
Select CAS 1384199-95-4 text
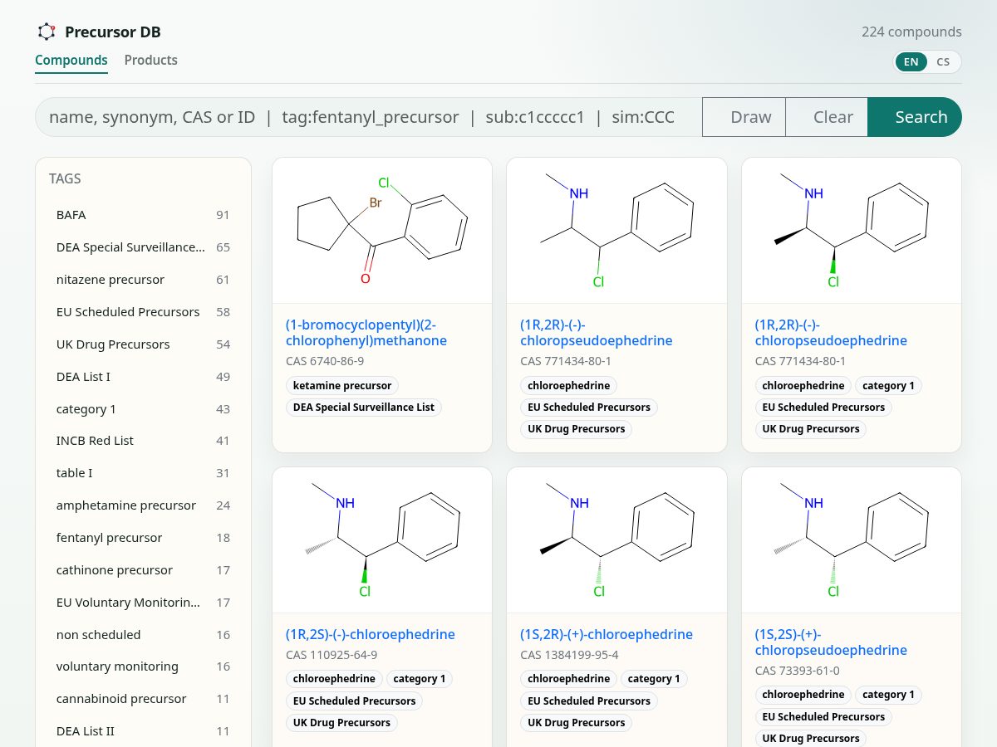[x=569, y=655]
